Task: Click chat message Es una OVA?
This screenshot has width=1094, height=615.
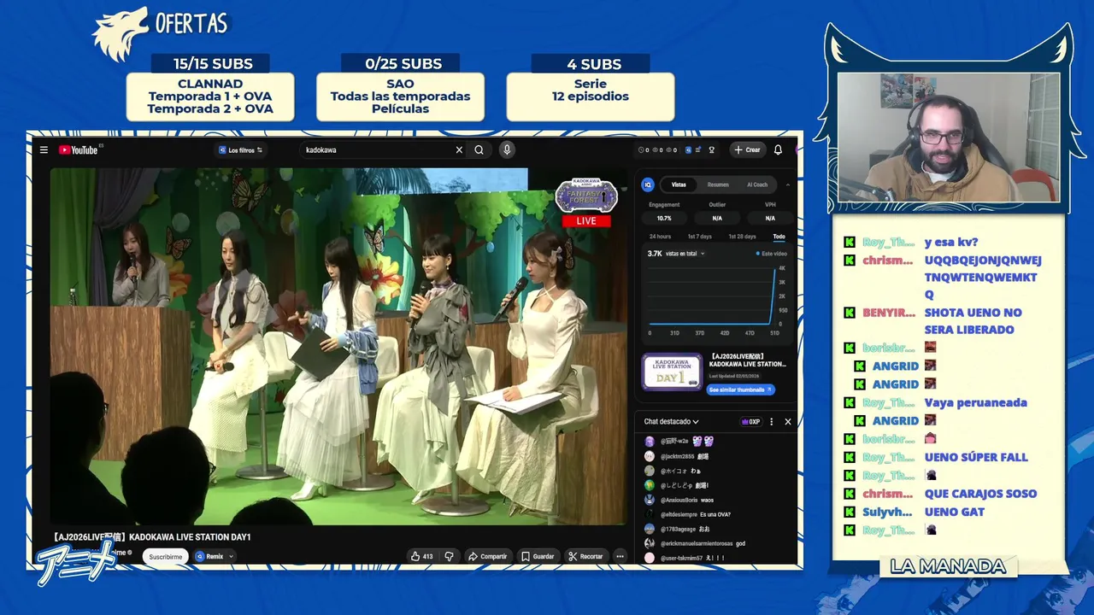Action: point(715,514)
